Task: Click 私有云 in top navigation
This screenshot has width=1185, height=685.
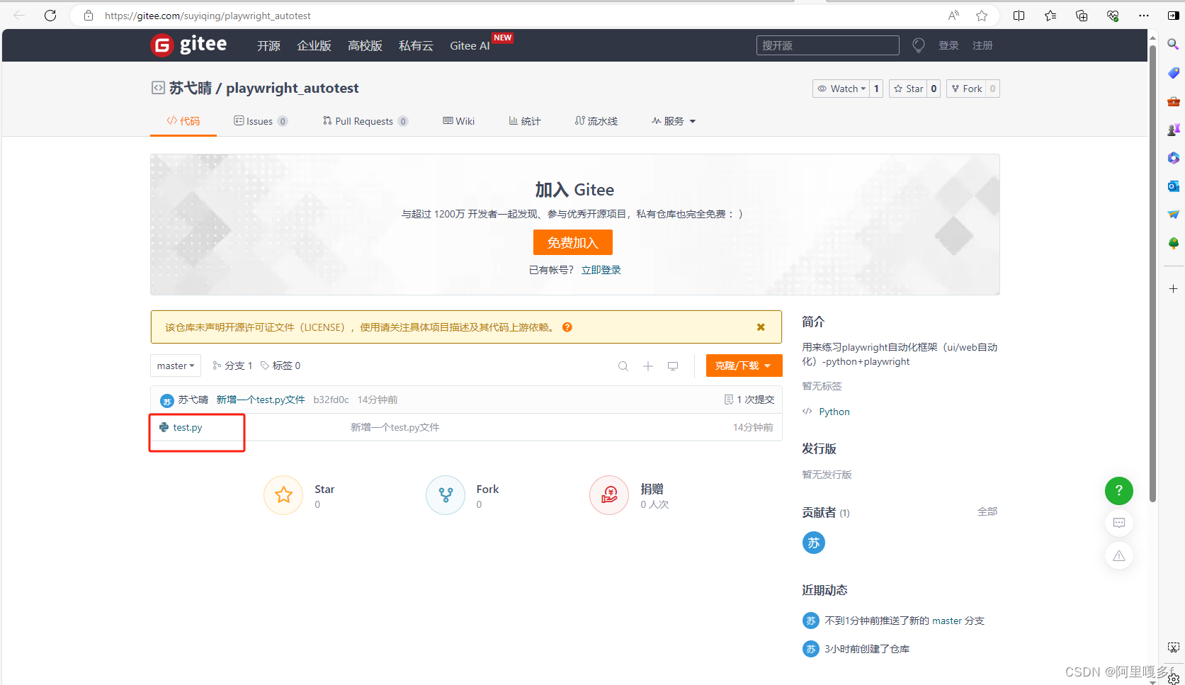Action: click(x=416, y=45)
